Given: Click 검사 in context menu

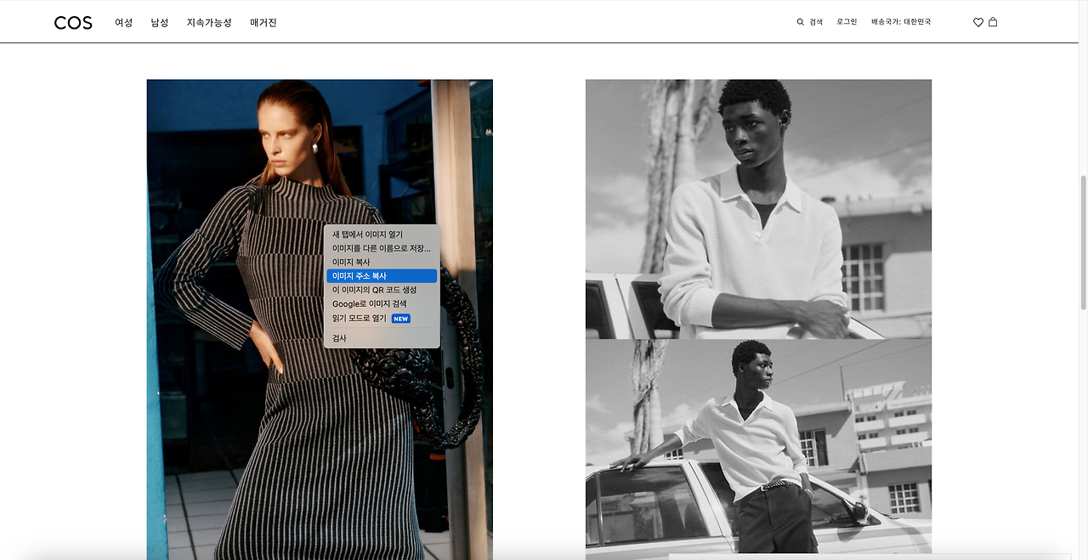Looking at the screenshot, I should pyautogui.click(x=382, y=338).
